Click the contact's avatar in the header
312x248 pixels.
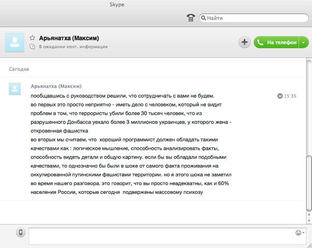pyautogui.click(x=14, y=42)
